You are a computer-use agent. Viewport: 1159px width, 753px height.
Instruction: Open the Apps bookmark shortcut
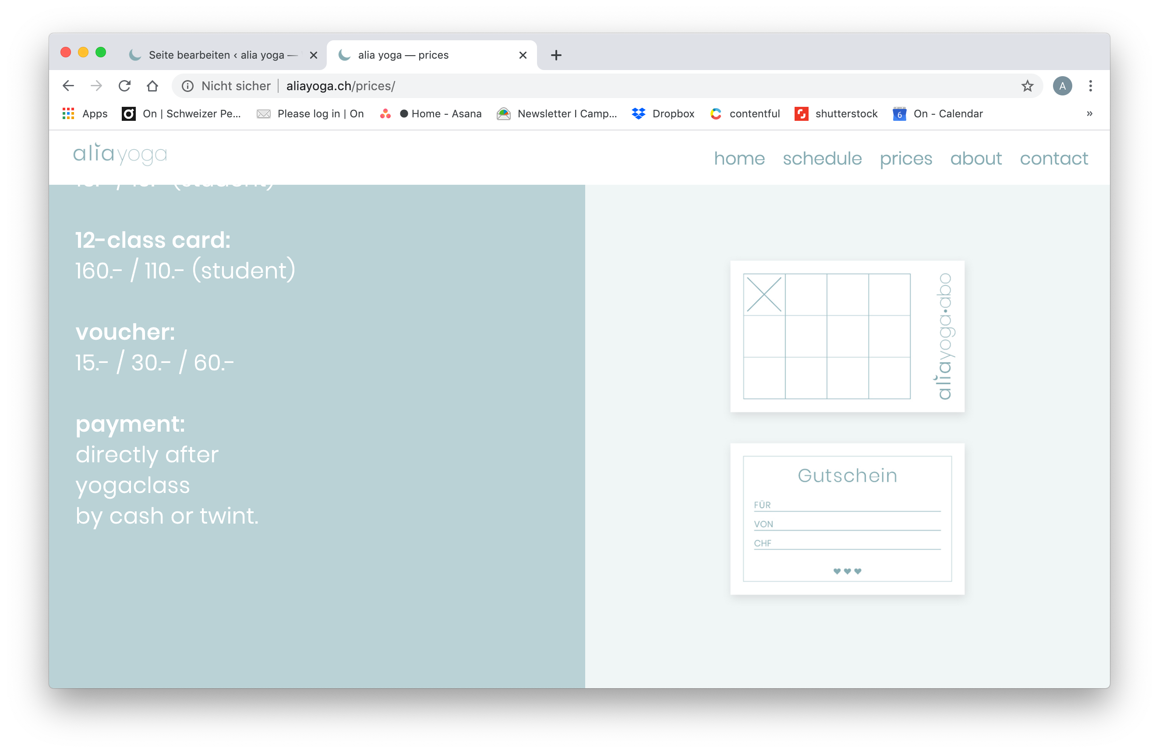click(x=85, y=114)
